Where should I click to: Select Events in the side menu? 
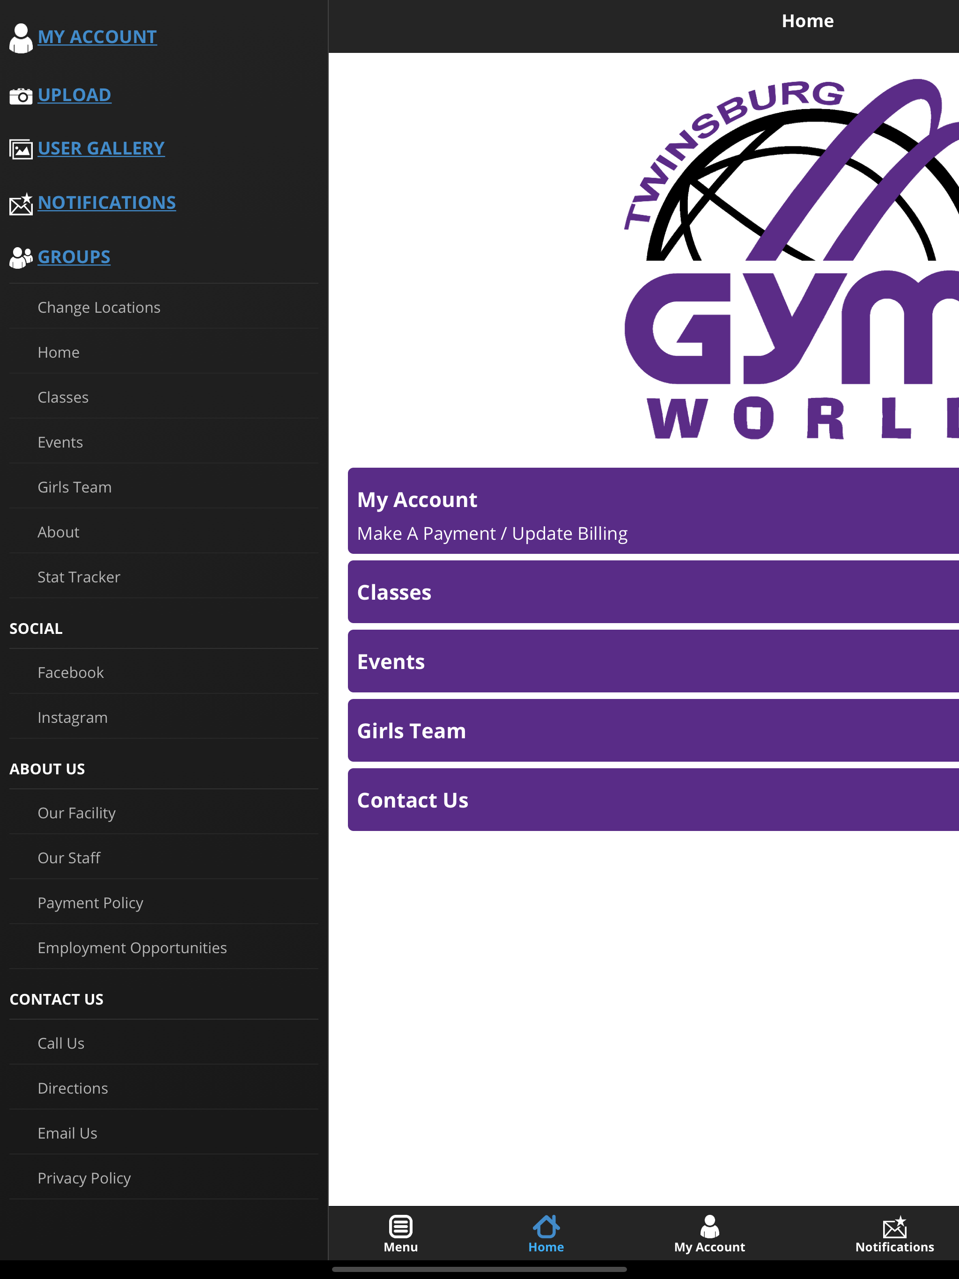(x=164, y=442)
